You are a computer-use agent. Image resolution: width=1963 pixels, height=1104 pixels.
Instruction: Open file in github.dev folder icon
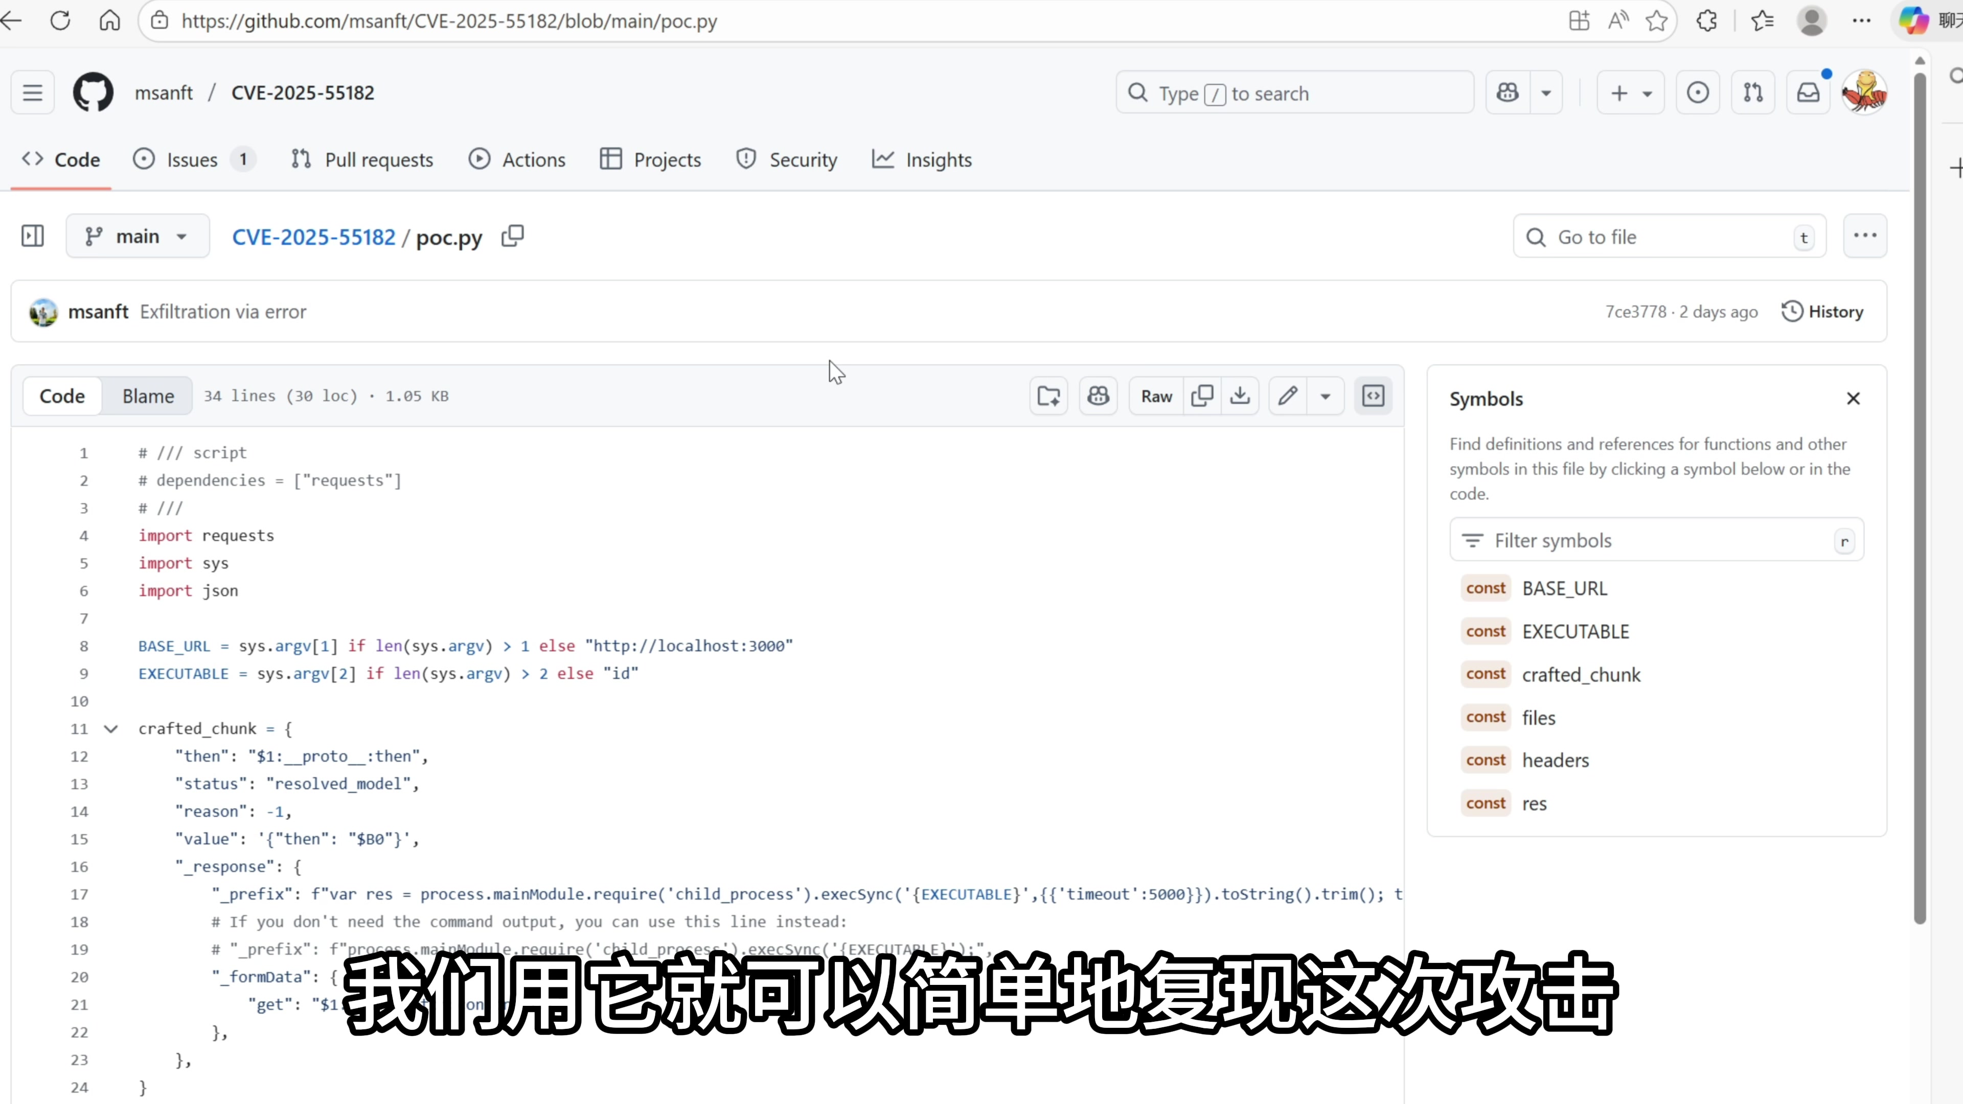[1048, 396]
